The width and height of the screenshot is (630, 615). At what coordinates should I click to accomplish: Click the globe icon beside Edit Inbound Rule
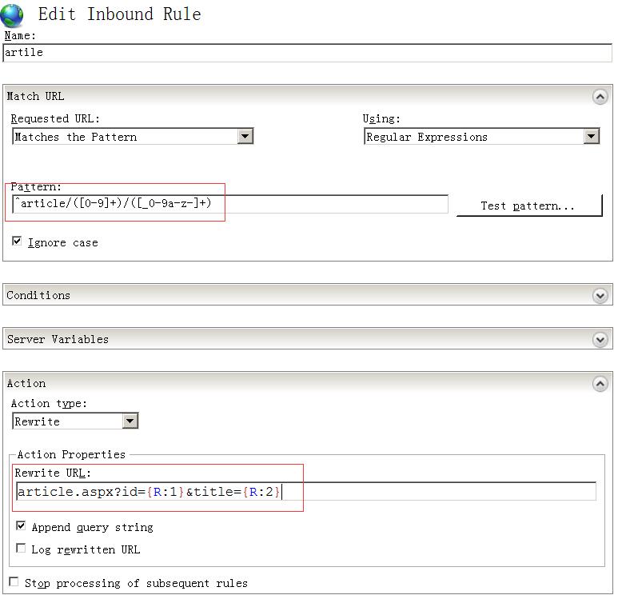(x=12, y=15)
